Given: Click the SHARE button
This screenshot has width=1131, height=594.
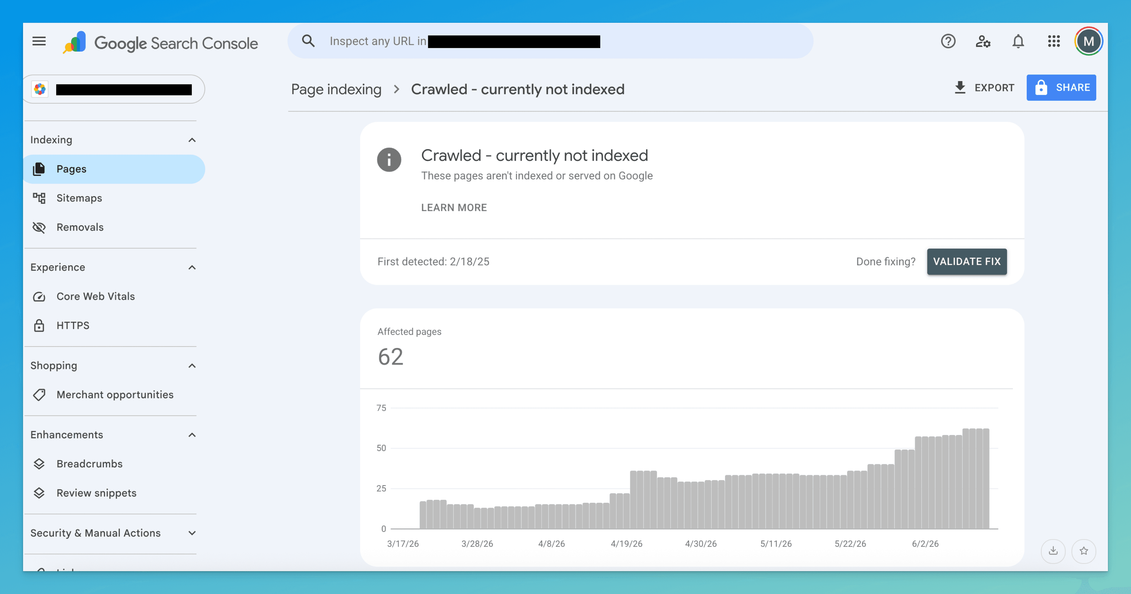Looking at the screenshot, I should pyautogui.click(x=1061, y=88).
